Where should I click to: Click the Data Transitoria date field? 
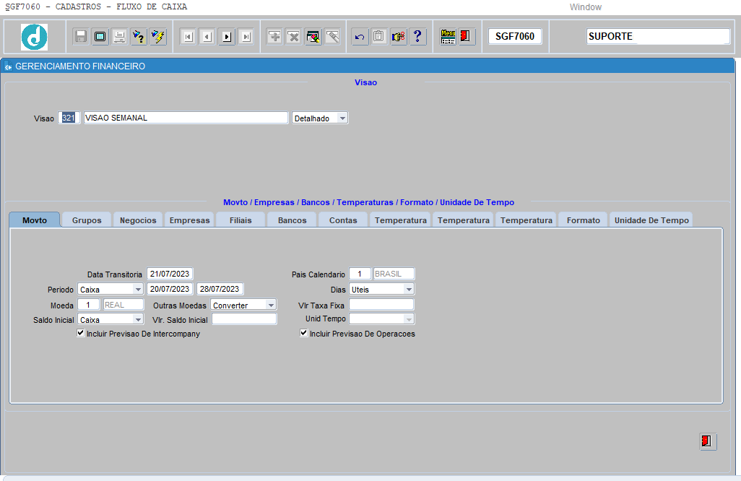pyautogui.click(x=170, y=274)
